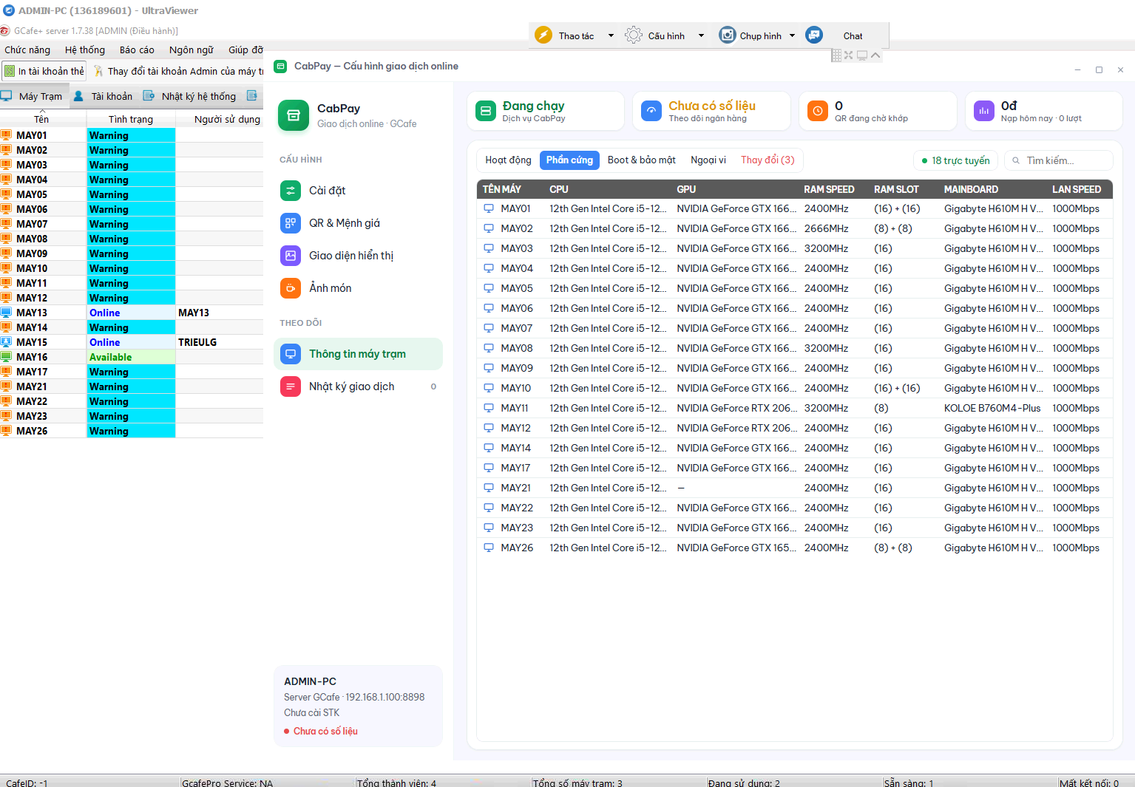The height and width of the screenshot is (787, 1135).
Task: Click the Cấu hình gear icon
Action: click(x=634, y=35)
